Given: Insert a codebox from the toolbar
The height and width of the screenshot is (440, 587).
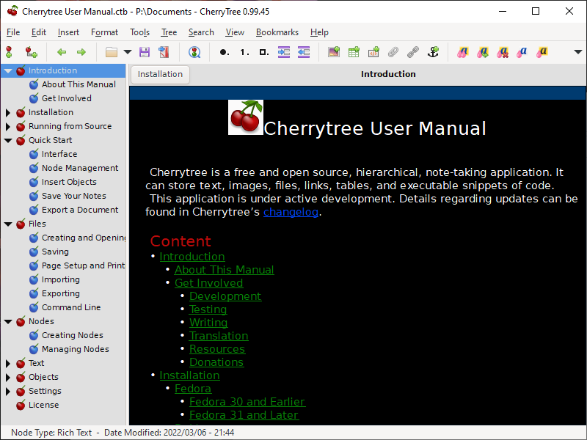Looking at the screenshot, I should pyautogui.click(x=373, y=52).
